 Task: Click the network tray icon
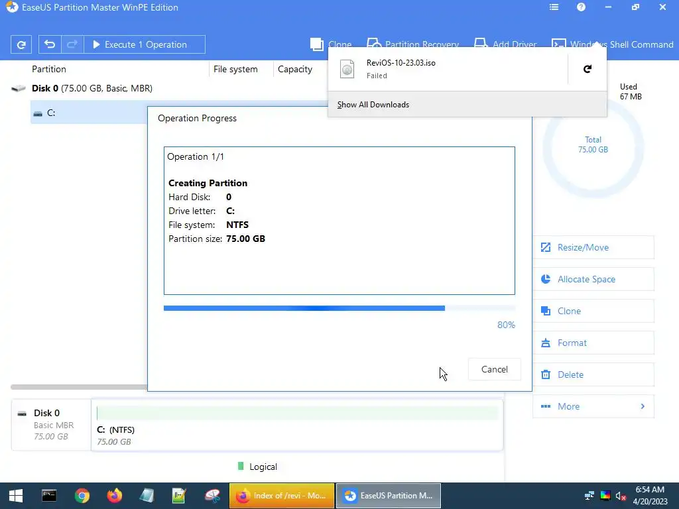tap(589, 496)
